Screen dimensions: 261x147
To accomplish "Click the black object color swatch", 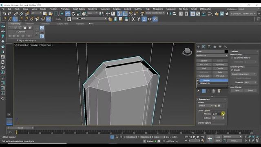I will tap(226, 51).
